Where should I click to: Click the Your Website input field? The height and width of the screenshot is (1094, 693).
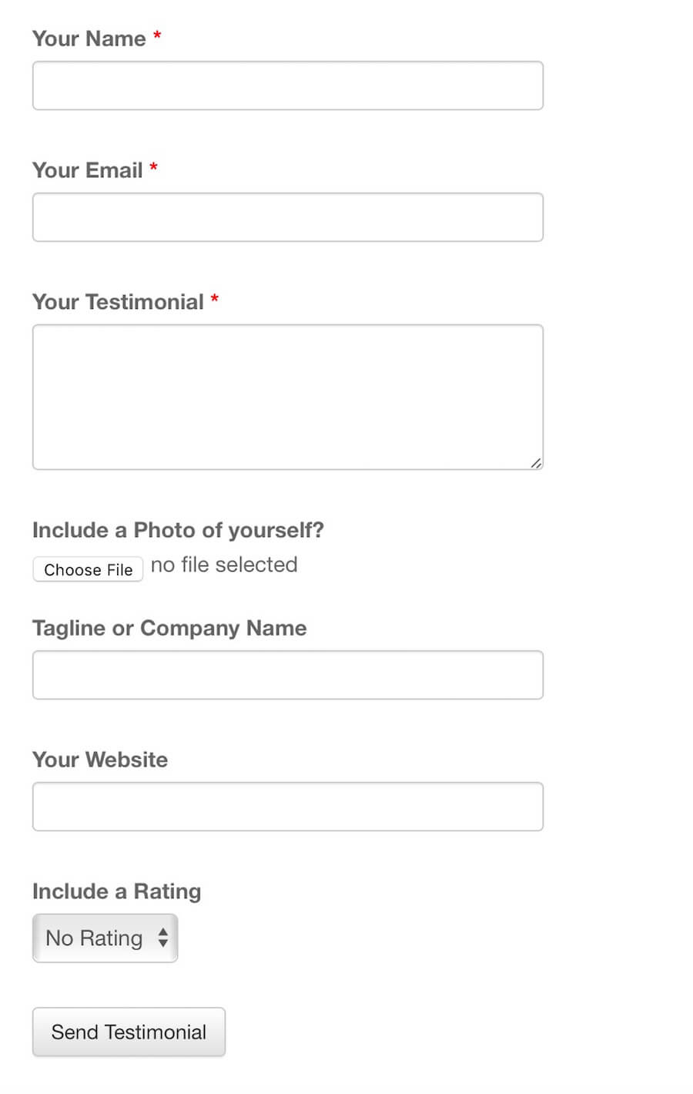[287, 807]
